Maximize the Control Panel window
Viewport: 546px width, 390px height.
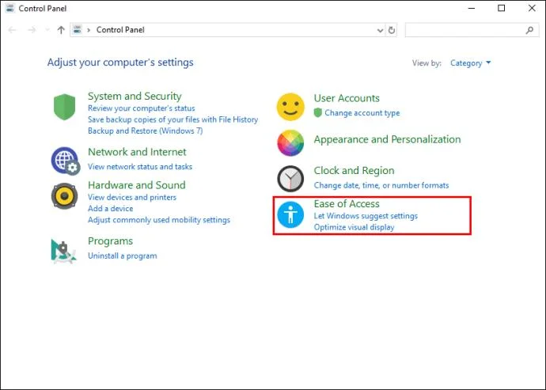coord(502,8)
